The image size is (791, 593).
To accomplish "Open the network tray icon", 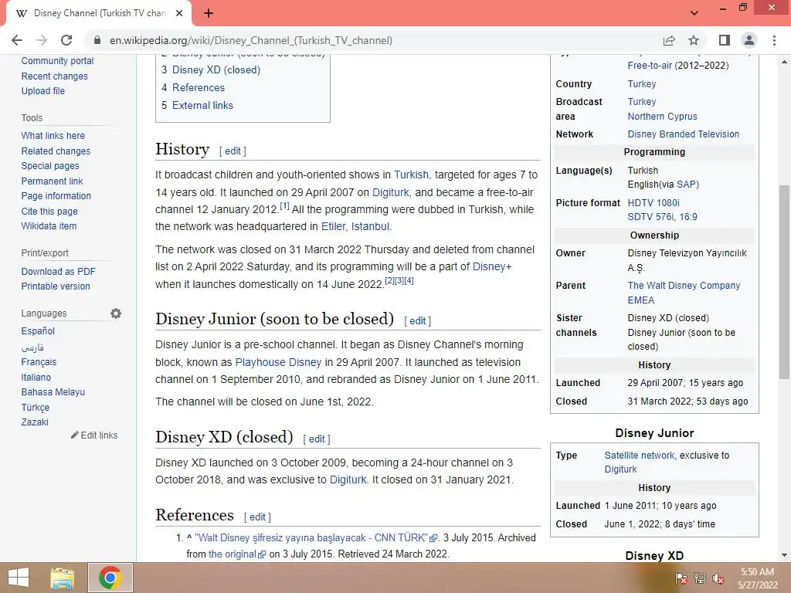I will pos(700,578).
